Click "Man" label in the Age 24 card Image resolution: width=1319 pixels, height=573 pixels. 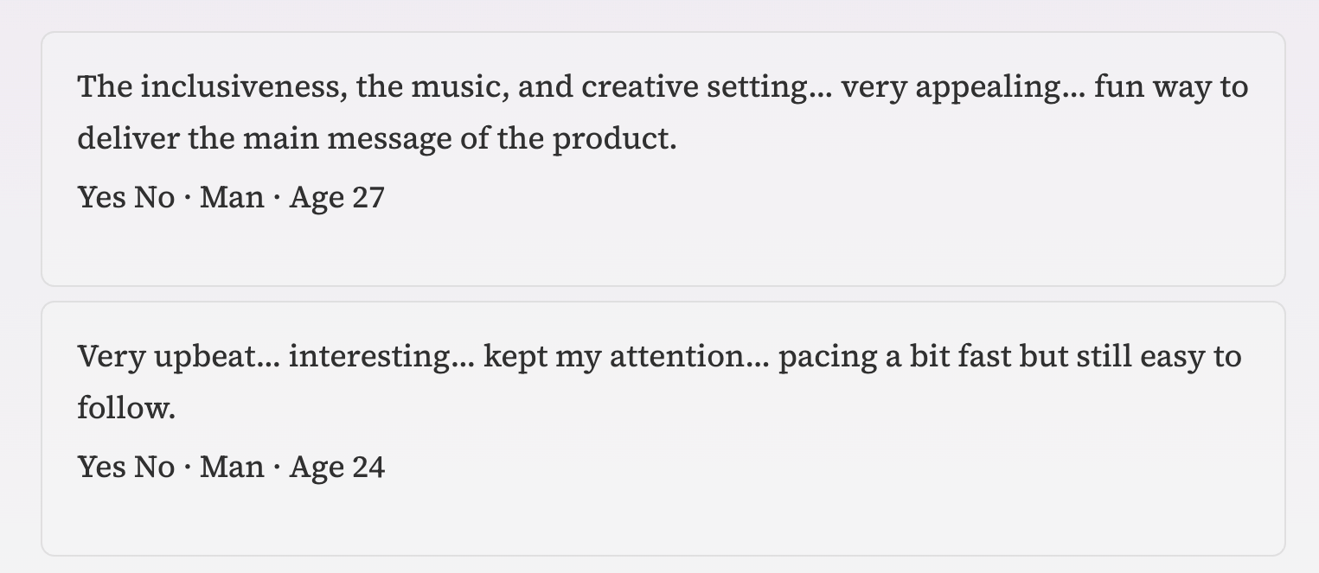click(232, 468)
